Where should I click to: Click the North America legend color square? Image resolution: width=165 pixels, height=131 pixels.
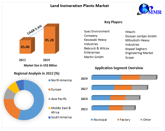coord(49,80)
